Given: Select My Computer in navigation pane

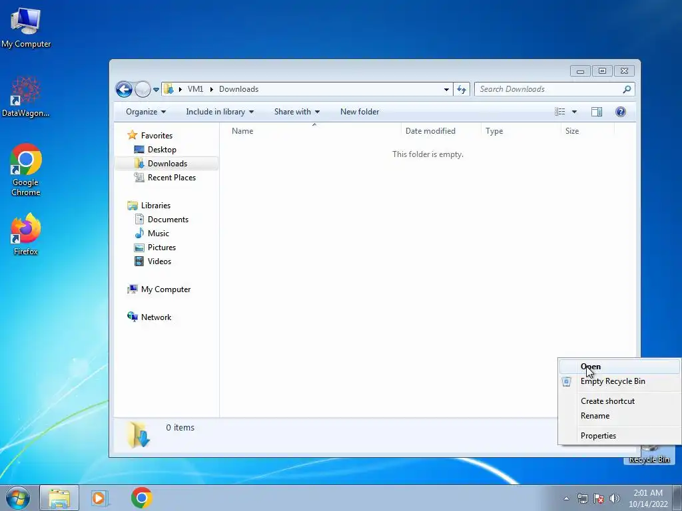Looking at the screenshot, I should point(159,289).
